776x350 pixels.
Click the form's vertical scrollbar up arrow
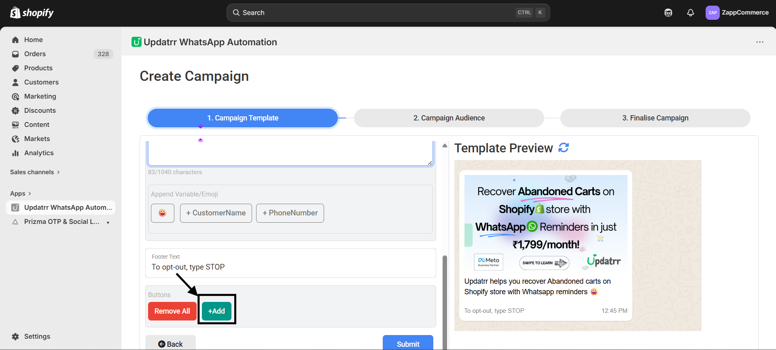pyautogui.click(x=445, y=145)
